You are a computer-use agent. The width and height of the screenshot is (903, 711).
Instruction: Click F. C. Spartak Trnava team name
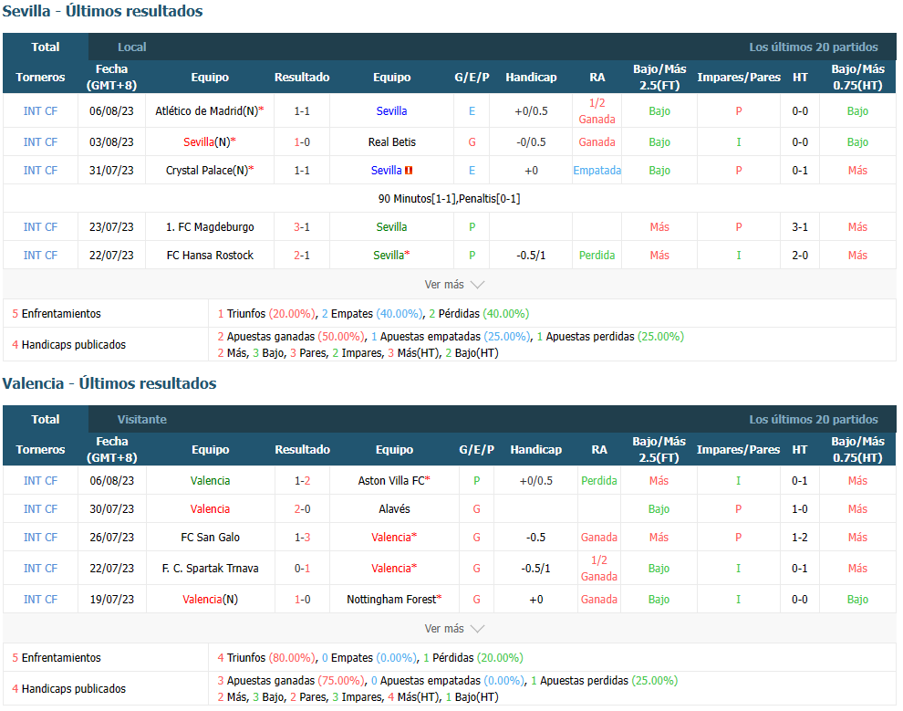point(210,568)
